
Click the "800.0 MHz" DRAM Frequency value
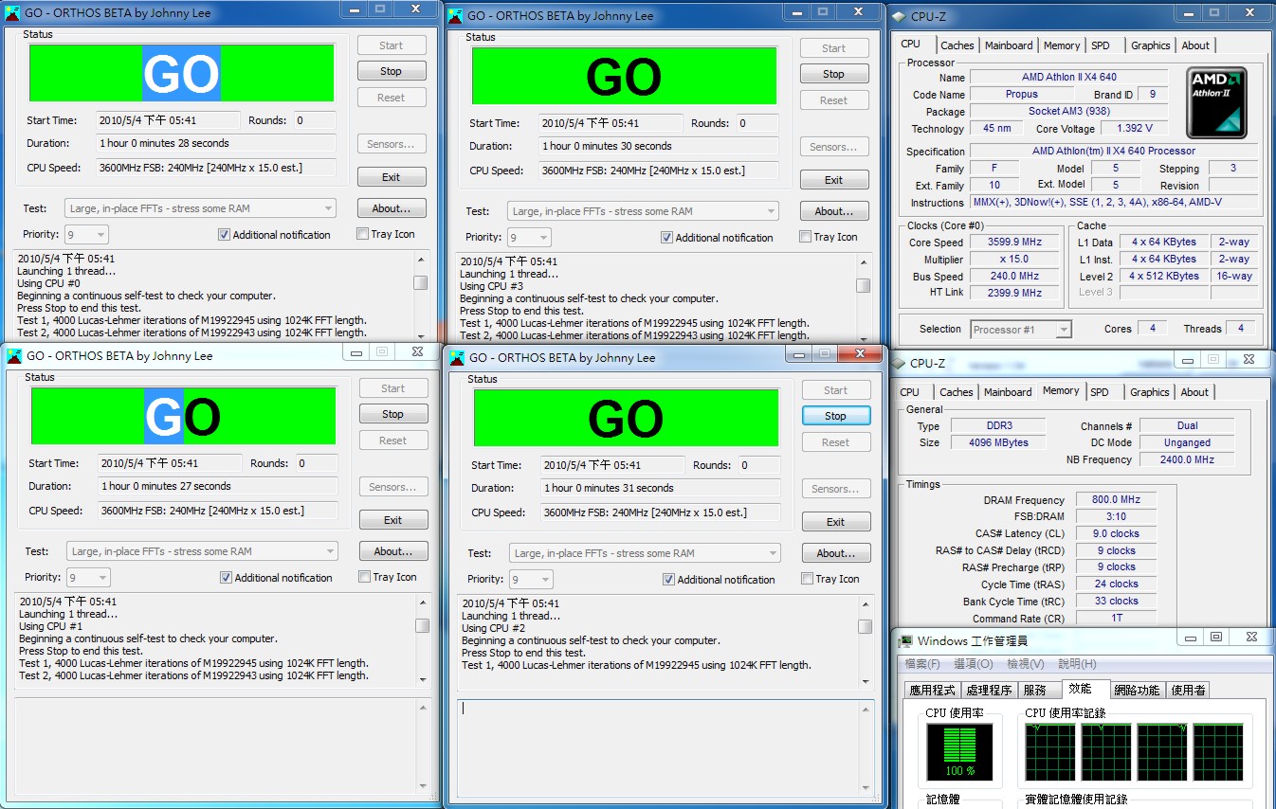tap(1117, 500)
